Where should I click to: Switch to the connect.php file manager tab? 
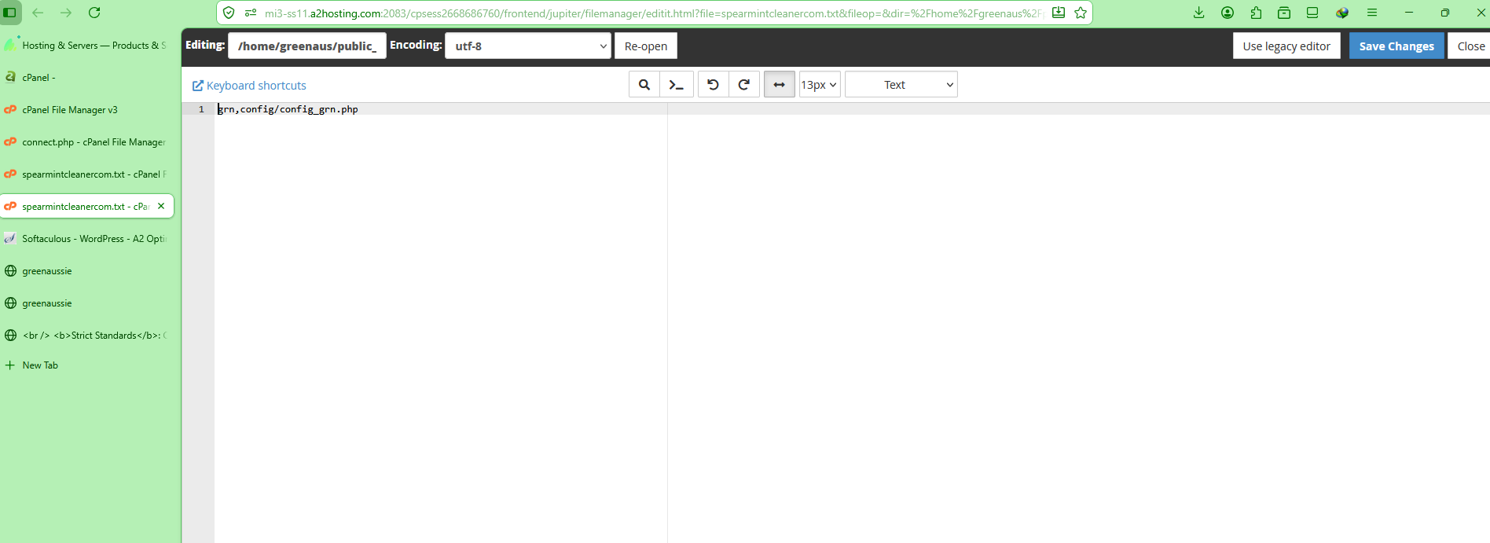[x=93, y=142]
